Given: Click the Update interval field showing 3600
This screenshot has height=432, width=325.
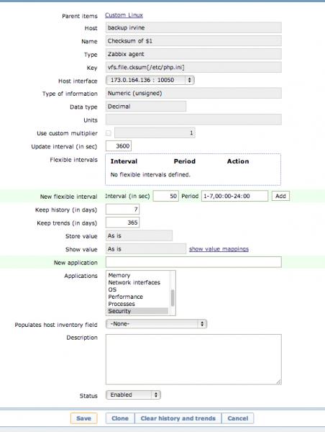Looking at the screenshot, I should 119,146.
